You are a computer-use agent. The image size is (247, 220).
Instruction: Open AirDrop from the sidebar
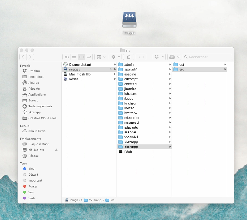[x=34, y=83]
